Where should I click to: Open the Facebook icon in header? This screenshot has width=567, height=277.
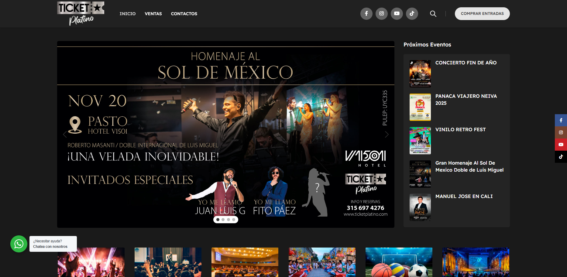[366, 14]
